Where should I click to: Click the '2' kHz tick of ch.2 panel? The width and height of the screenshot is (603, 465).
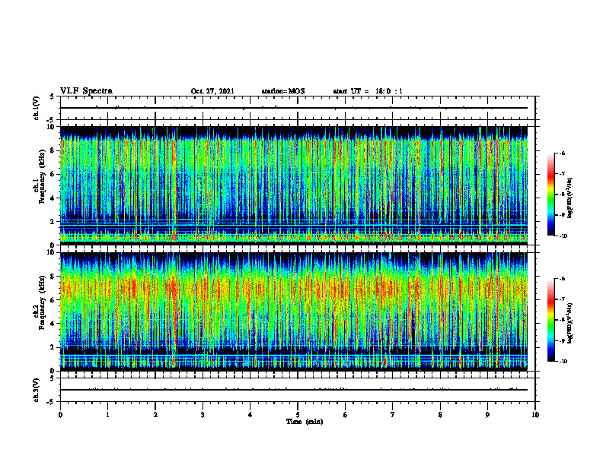pyautogui.click(x=53, y=347)
